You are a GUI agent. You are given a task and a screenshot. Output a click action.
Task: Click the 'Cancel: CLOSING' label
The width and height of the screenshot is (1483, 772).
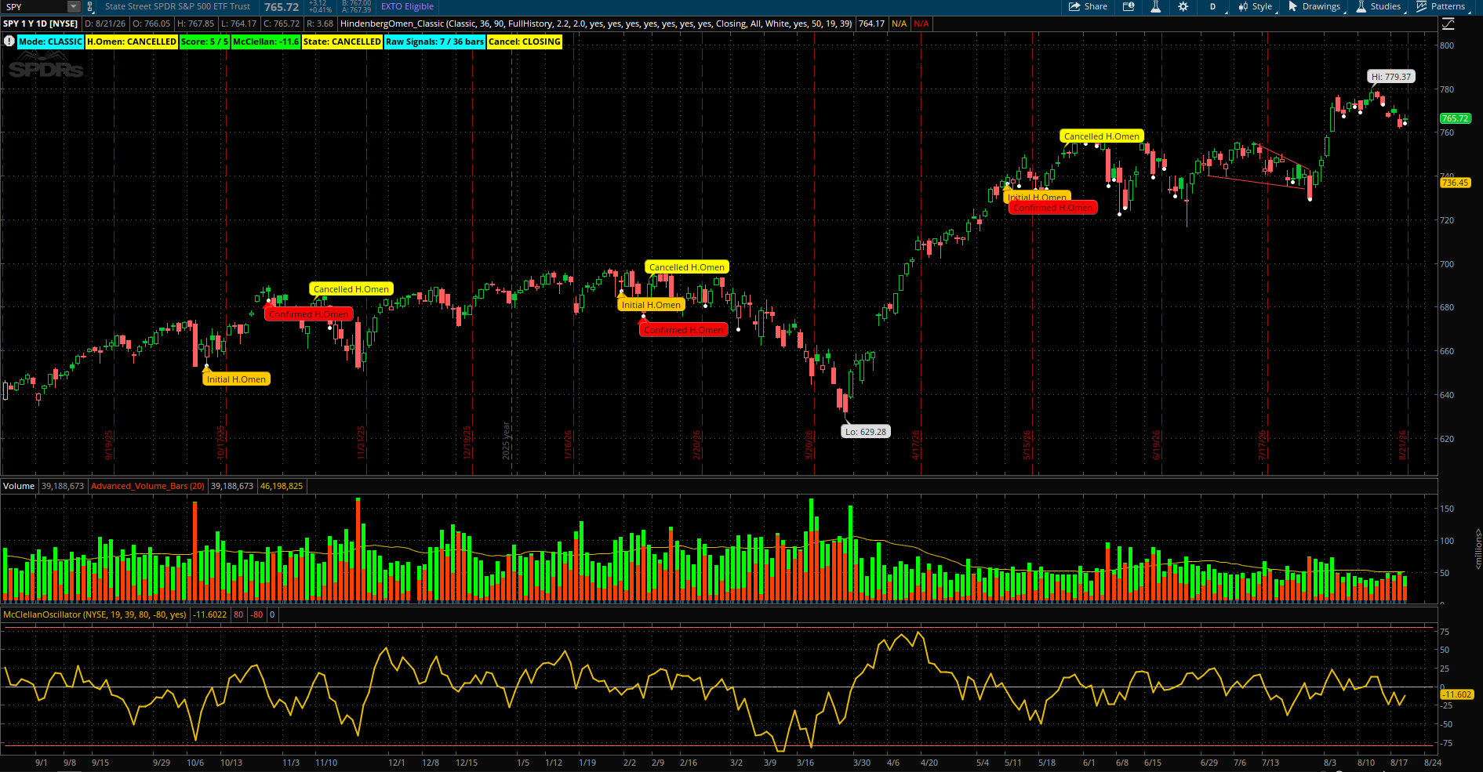point(525,42)
